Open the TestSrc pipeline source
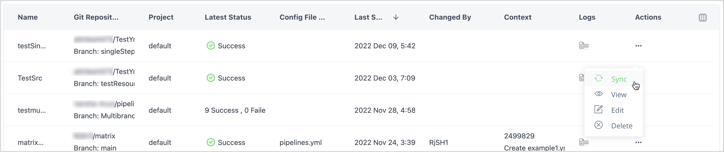Screen dimensions: 724x152 pyautogui.click(x=30, y=78)
